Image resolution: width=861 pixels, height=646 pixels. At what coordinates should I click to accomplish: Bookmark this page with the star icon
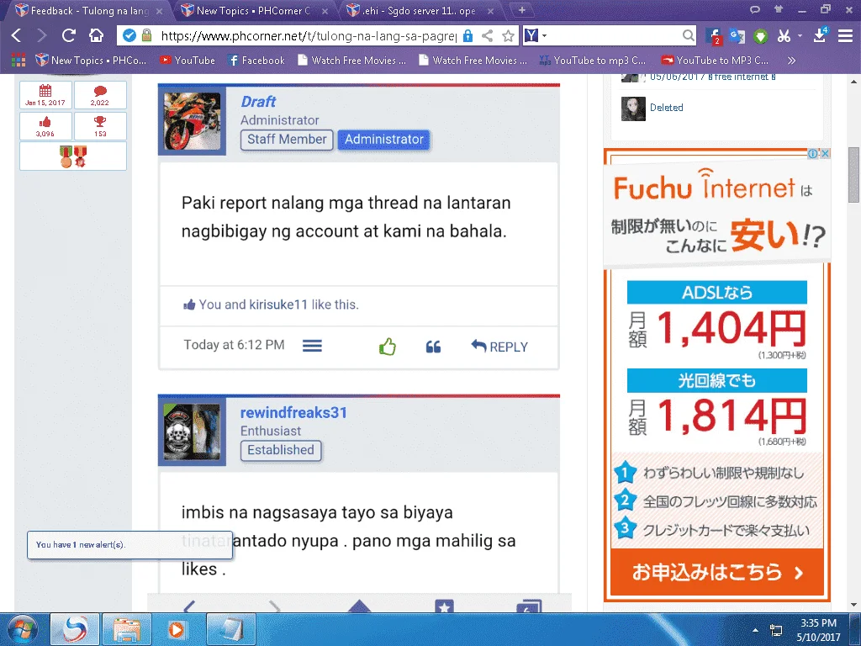click(509, 36)
